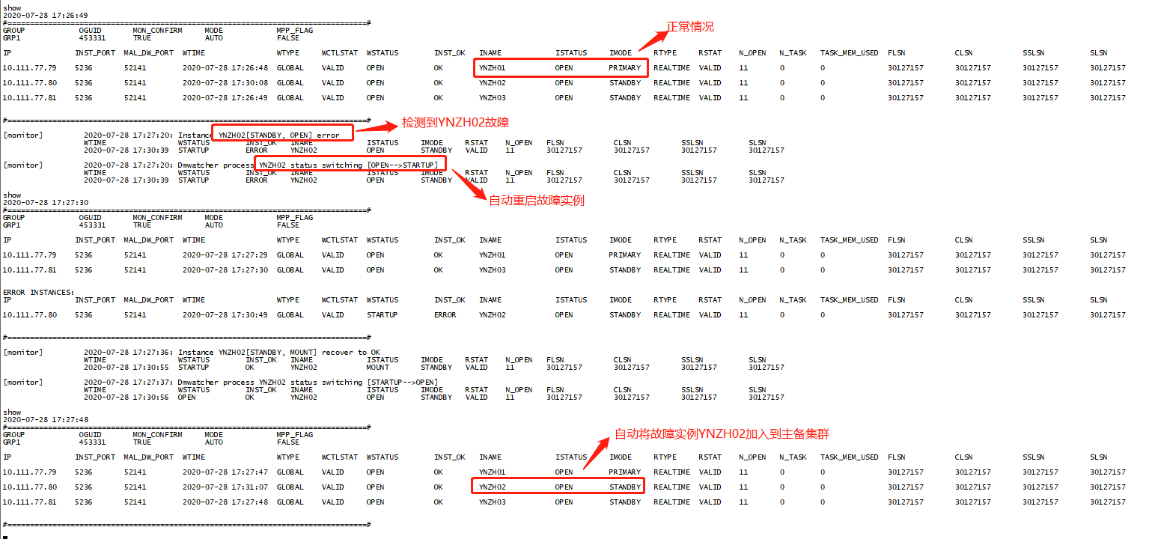1158x539 pixels.
Task: Click OK in the 17:30:55 monitor row
Action: (250, 368)
